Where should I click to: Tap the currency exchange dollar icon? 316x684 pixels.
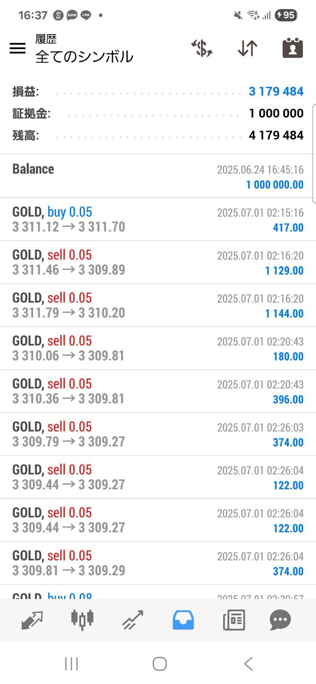coord(202,48)
